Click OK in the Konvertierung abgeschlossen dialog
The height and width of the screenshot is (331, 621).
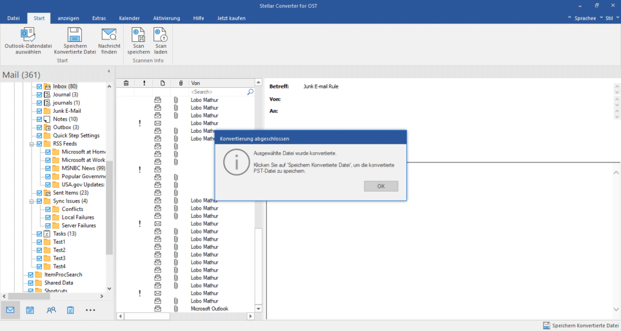pos(381,186)
